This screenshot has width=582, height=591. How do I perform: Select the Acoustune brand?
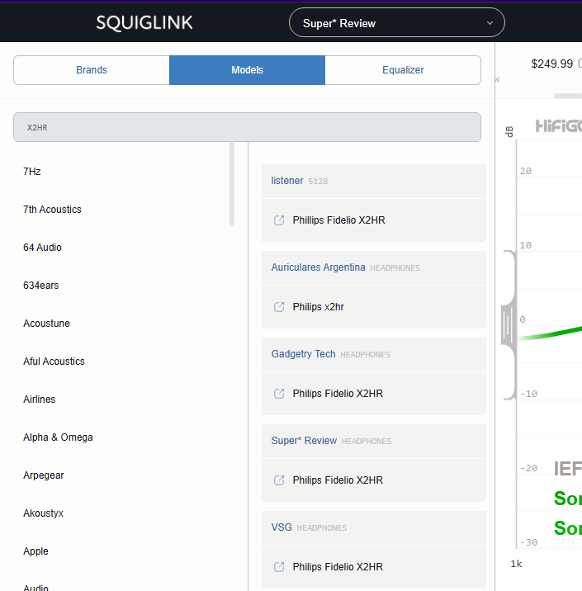click(46, 324)
